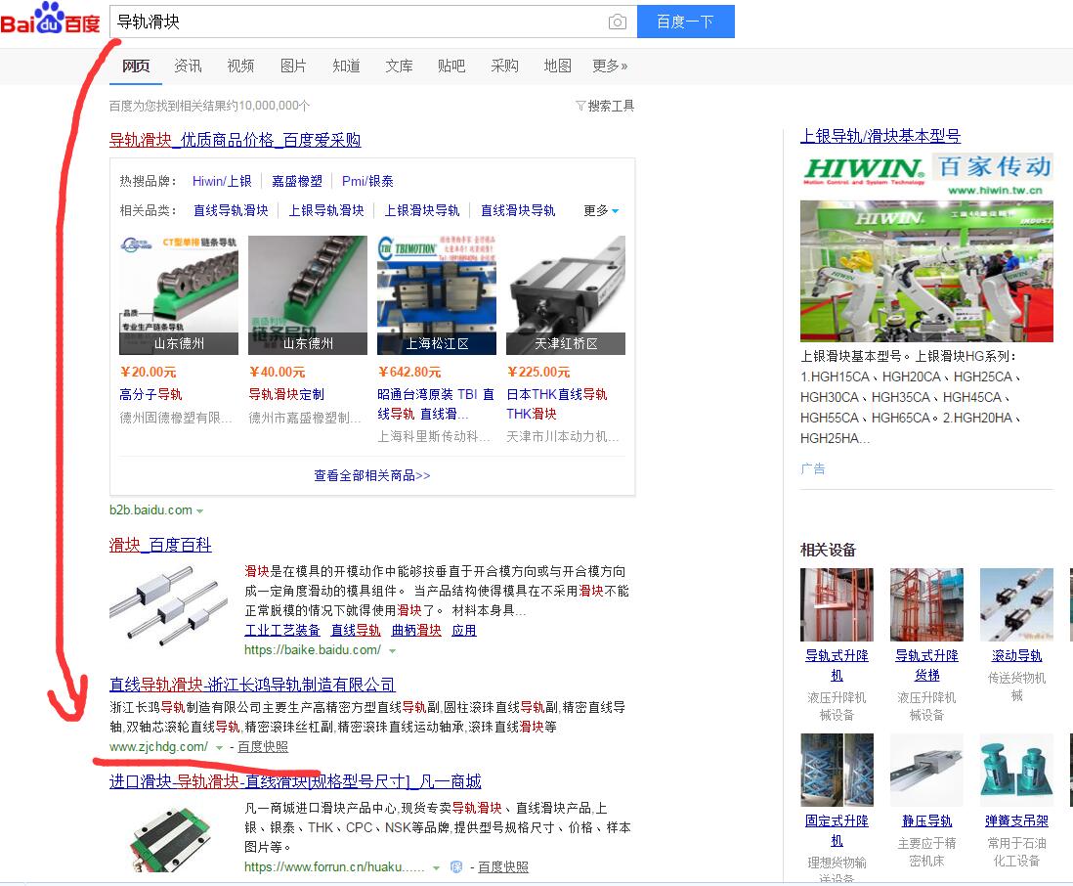
Task: Click the 静压导轨 device thumbnail image
Action: pyautogui.click(x=926, y=770)
